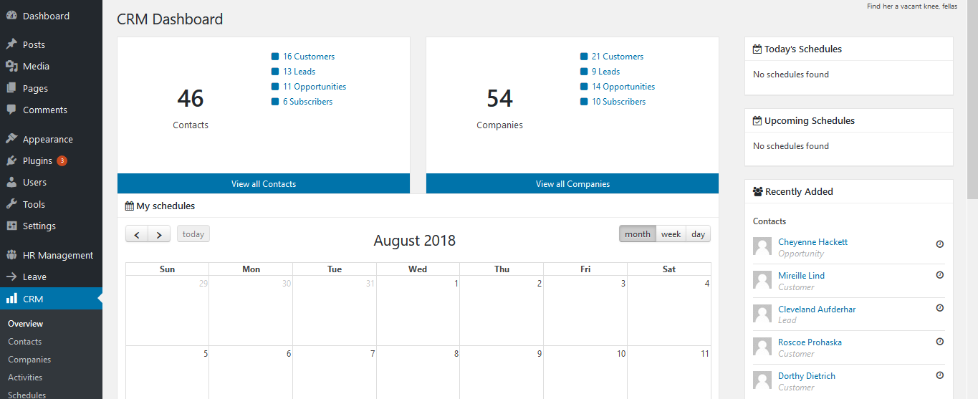Image resolution: width=978 pixels, height=399 pixels.
Task: Click the Plugins plug icon
Action: pyautogui.click(x=11, y=160)
